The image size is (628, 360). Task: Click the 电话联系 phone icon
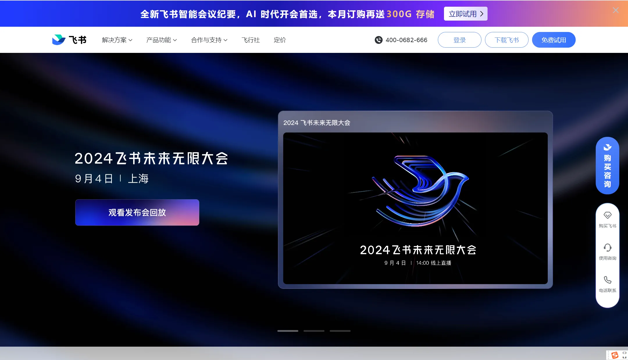607,280
